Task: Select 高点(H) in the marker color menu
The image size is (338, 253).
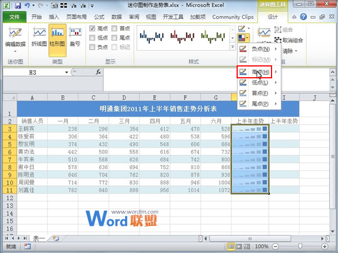Action: point(258,72)
